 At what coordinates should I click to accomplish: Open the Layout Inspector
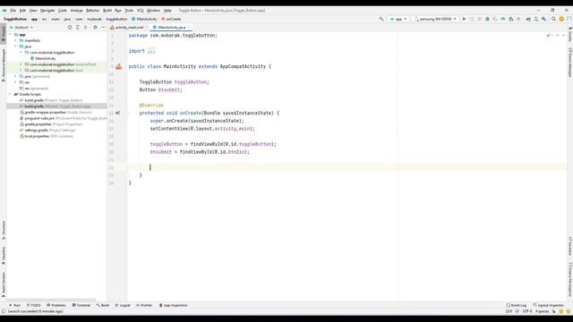pos(549,305)
